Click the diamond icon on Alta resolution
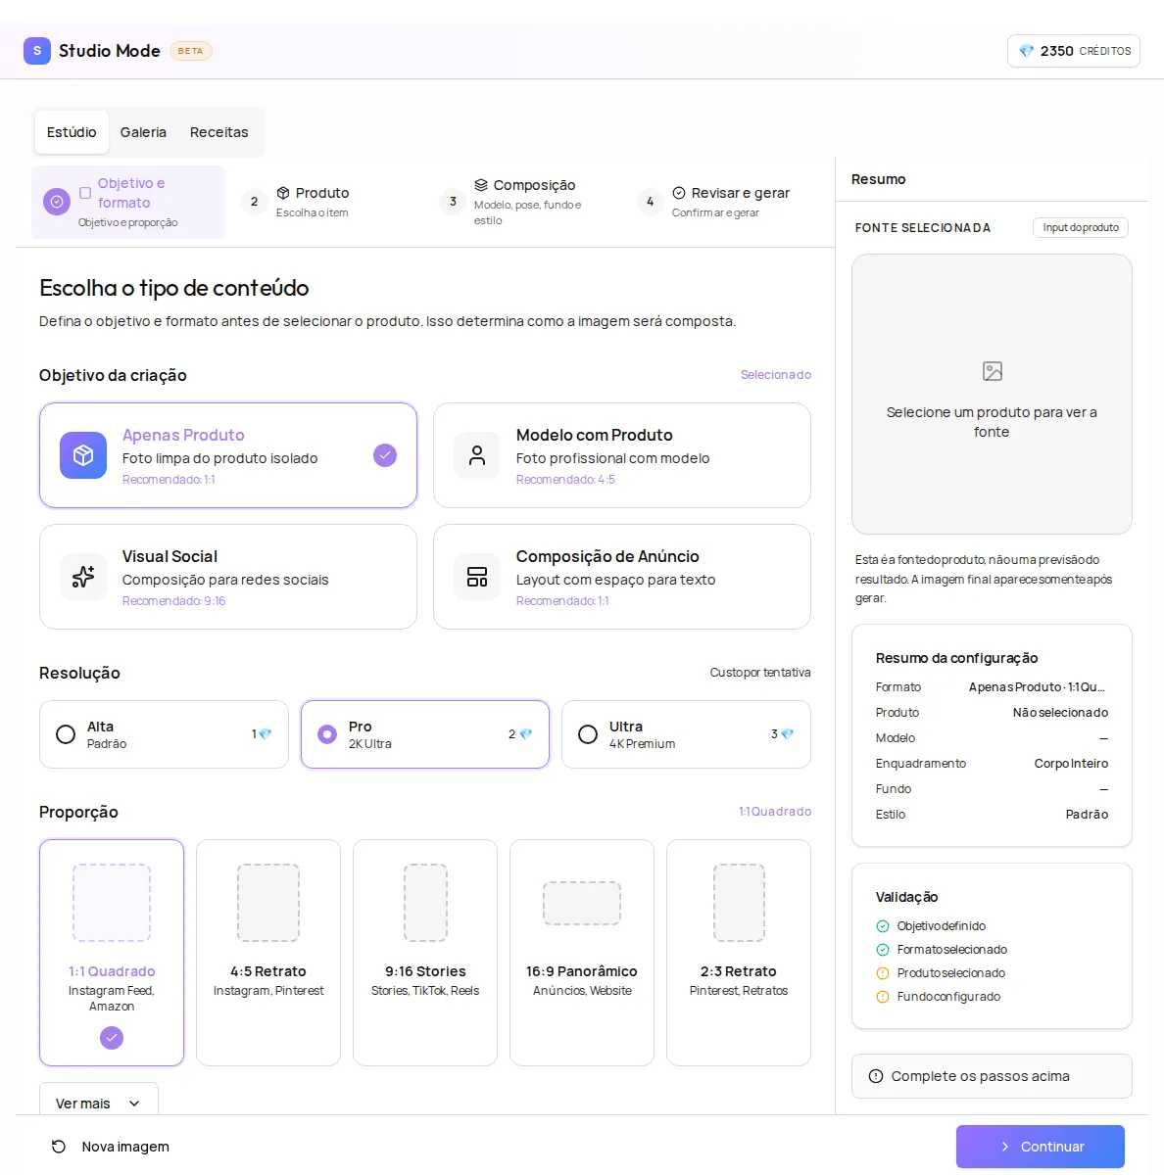 [265, 734]
